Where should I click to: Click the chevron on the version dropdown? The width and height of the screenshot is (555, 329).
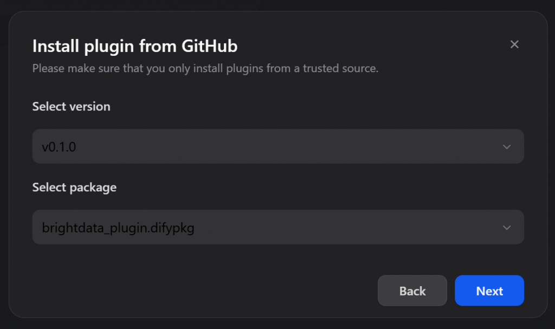pyautogui.click(x=507, y=146)
